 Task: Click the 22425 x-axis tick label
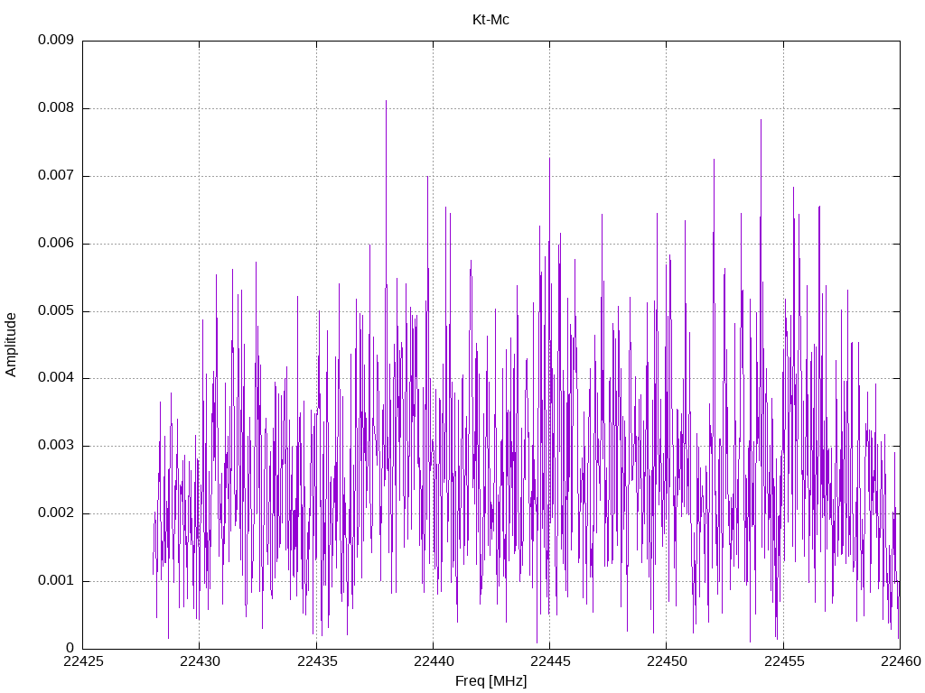(x=83, y=661)
